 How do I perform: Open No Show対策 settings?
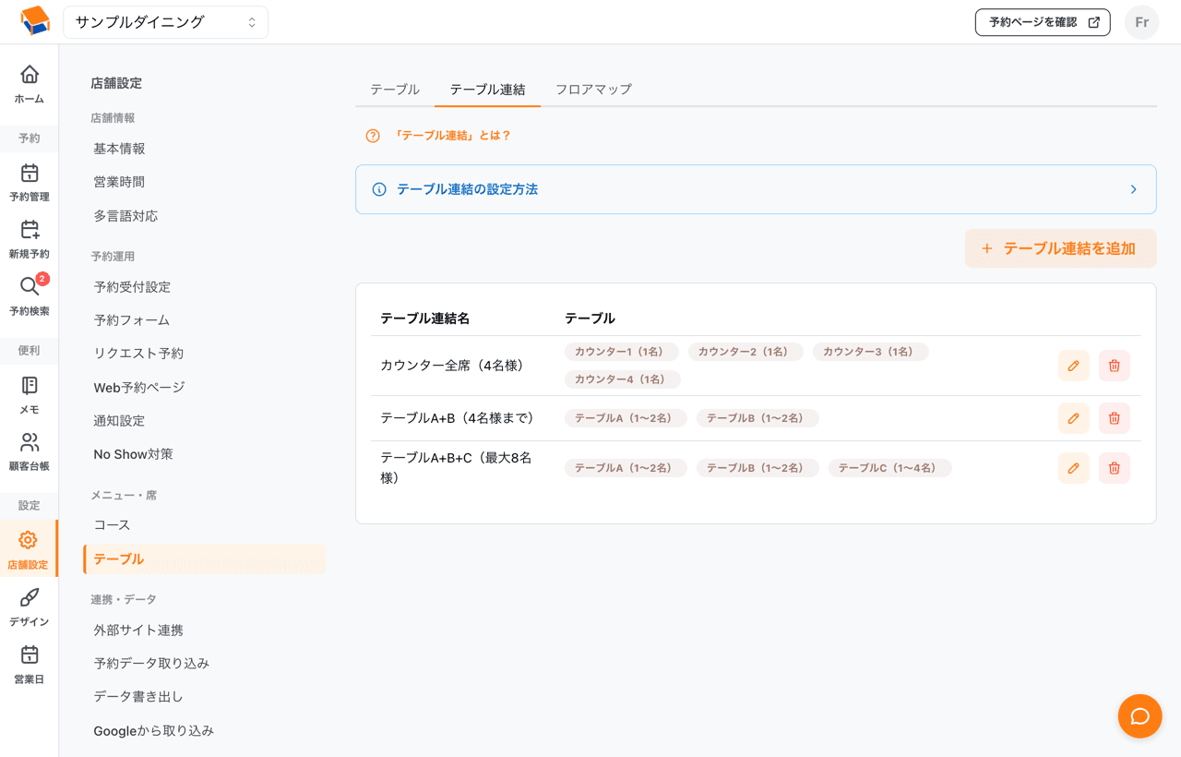(x=133, y=454)
